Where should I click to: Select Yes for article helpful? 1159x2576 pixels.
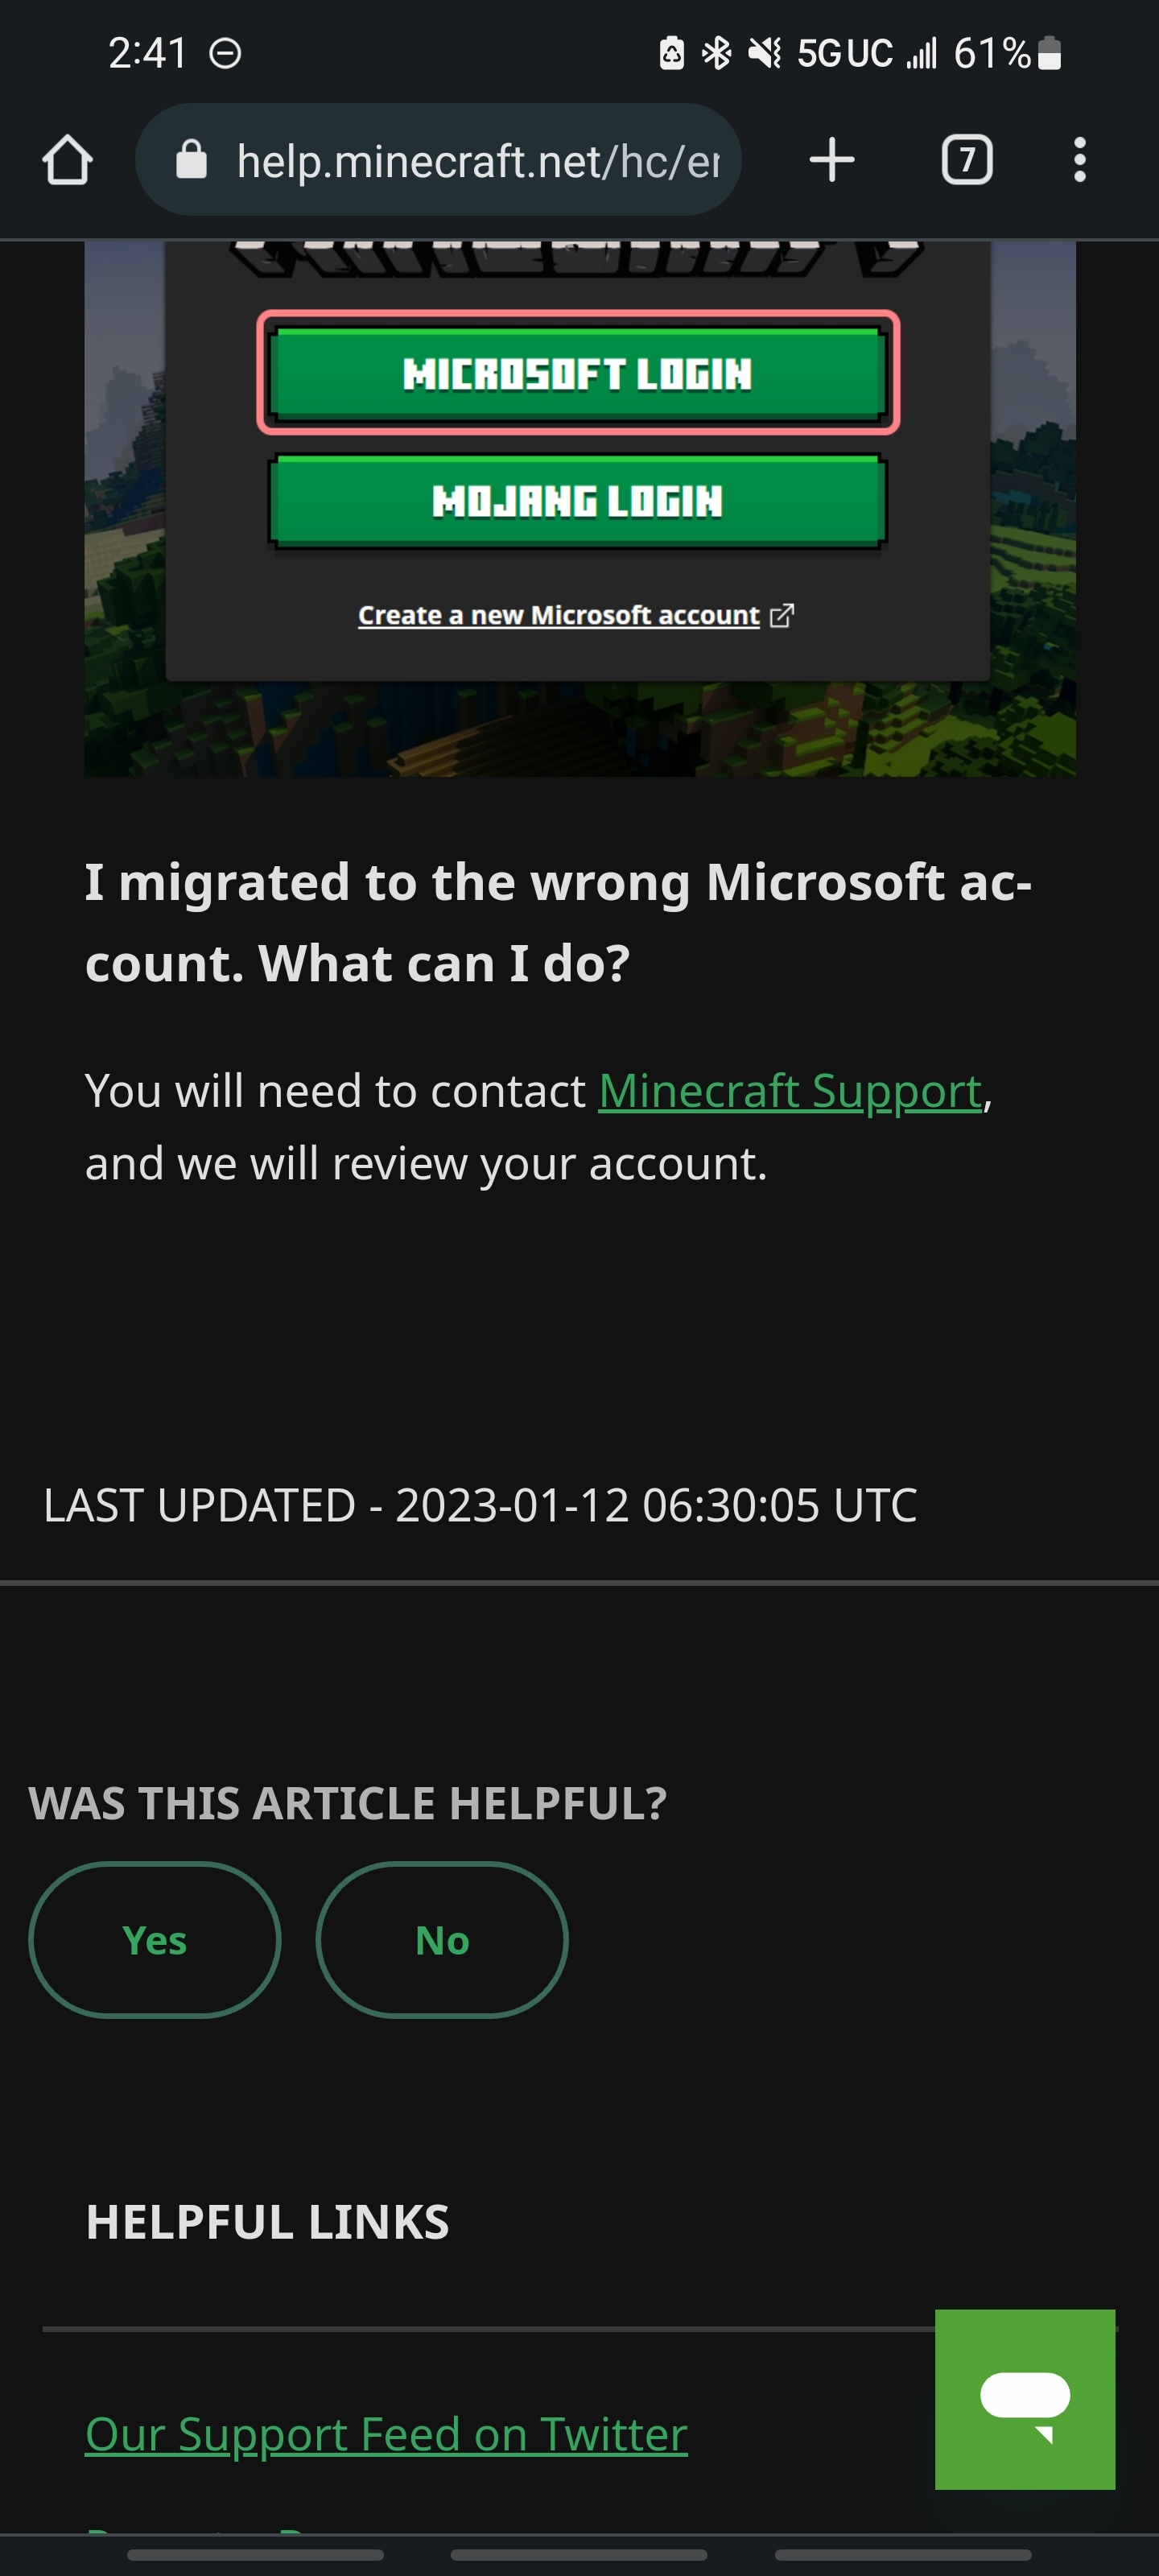(155, 1940)
